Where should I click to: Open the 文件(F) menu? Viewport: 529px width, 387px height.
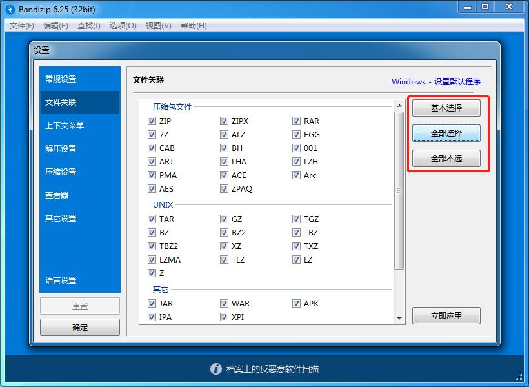(x=21, y=26)
